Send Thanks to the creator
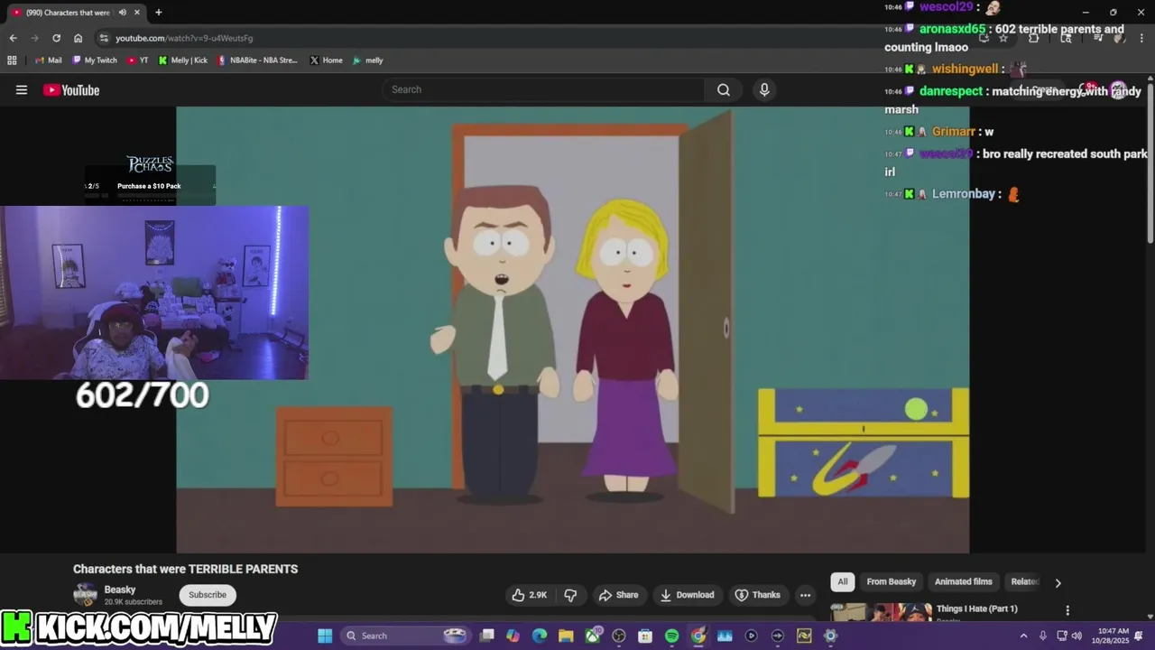1155x650 pixels. coord(757,595)
